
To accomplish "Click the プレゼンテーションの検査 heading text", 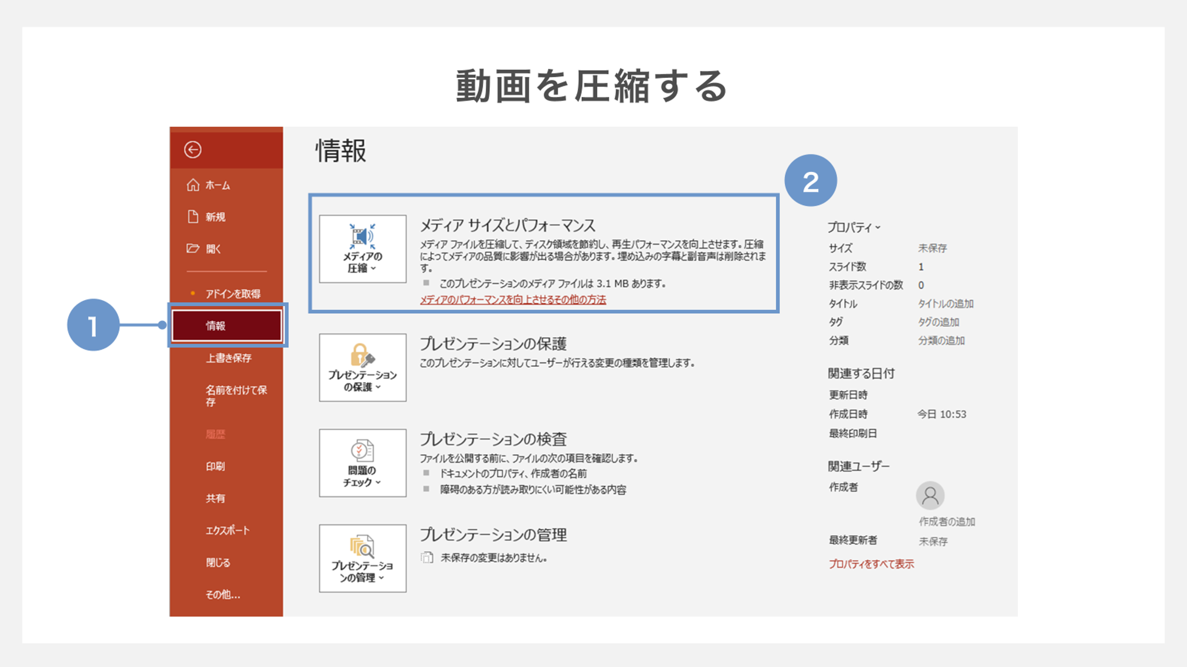I will click(x=493, y=439).
